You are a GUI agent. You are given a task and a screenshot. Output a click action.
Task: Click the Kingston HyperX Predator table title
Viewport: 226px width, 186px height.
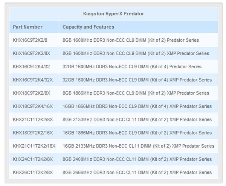tap(113, 14)
